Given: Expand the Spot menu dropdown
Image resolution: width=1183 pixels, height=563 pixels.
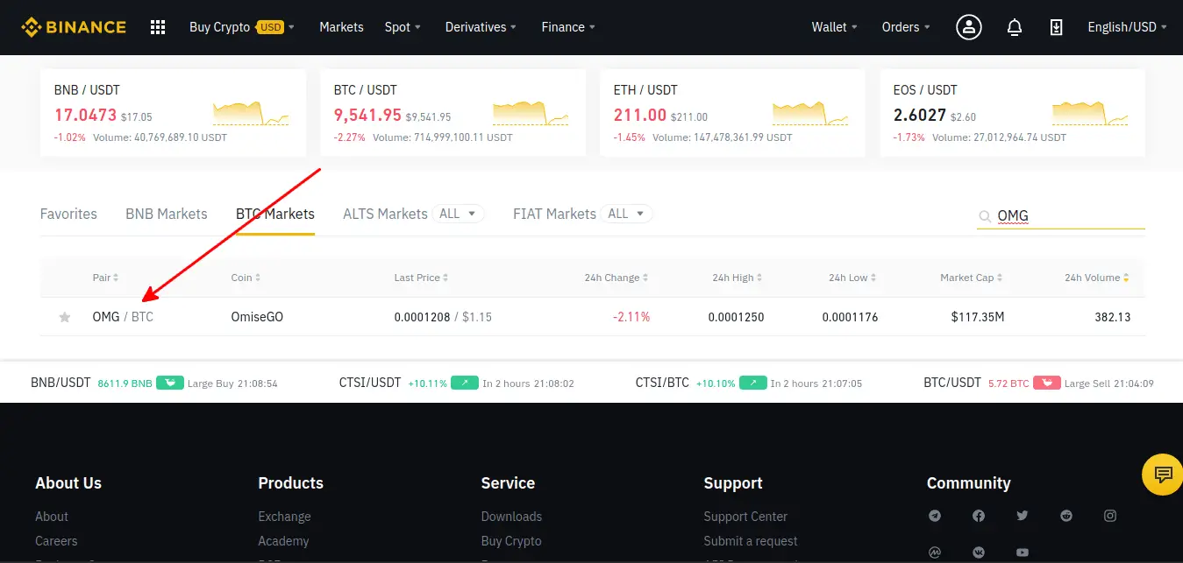Looking at the screenshot, I should [403, 27].
